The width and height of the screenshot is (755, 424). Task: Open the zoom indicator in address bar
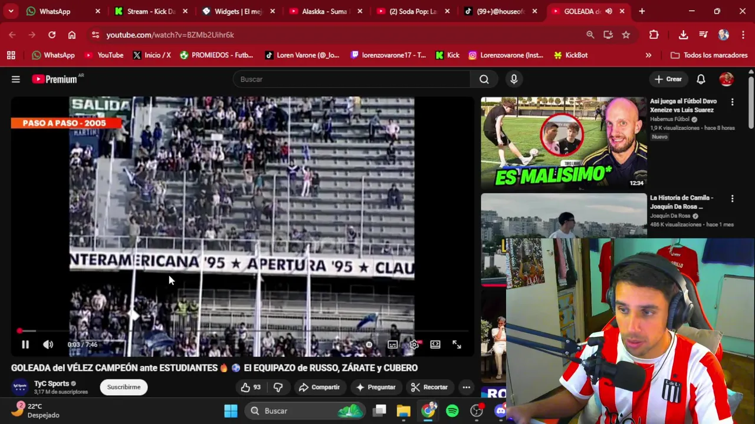tap(590, 35)
